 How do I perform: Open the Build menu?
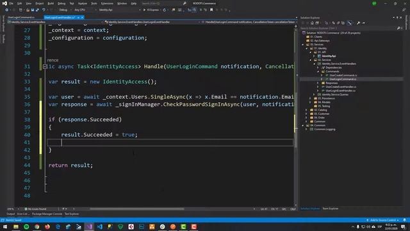pos(51,3)
